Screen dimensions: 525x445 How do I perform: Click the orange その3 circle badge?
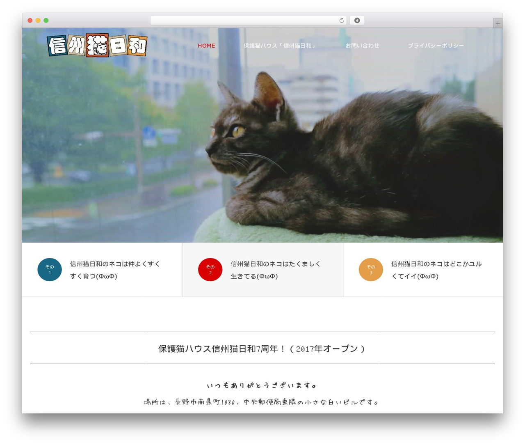point(371,270)
